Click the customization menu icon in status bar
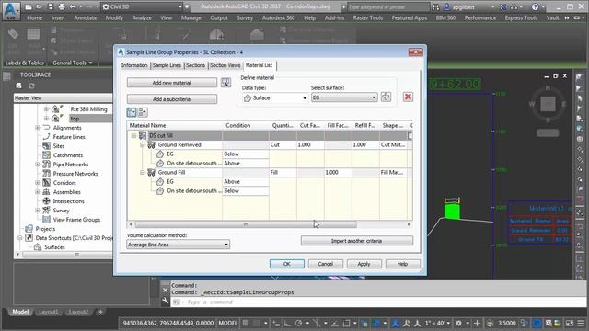Viewport: 589px width, 331px height. [581, 323]
